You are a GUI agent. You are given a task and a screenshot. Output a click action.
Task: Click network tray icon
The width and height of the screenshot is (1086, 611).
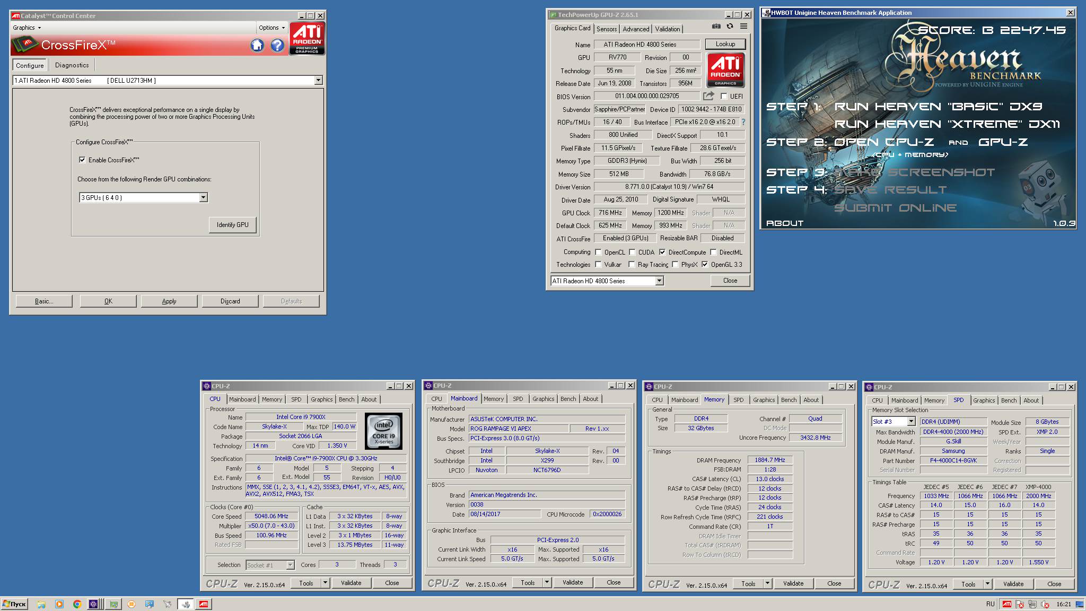click(x=1032, y=604)
